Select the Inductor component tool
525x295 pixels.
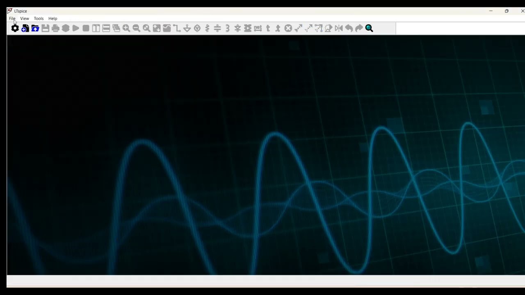228,28
